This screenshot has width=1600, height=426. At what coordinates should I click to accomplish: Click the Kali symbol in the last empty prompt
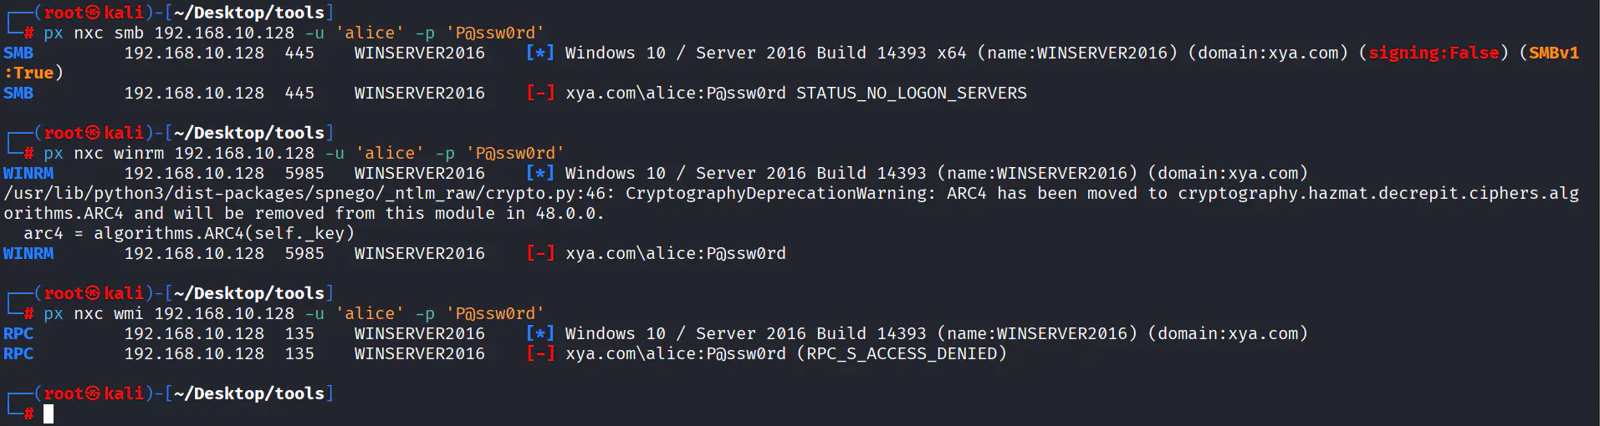click(x=92, y=393)
